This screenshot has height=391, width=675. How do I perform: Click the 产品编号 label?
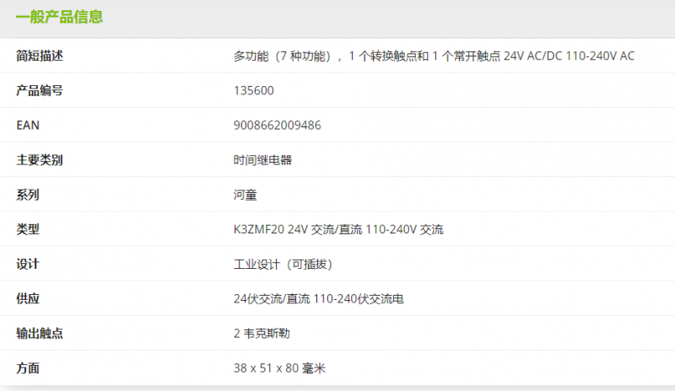point(40,91)
